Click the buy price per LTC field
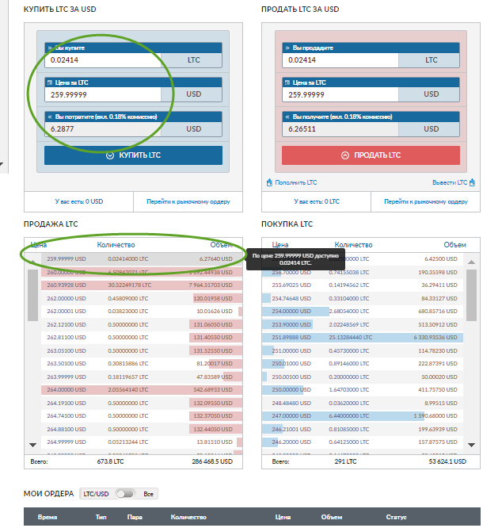This screenshot has height=528, width=483. 101,94
